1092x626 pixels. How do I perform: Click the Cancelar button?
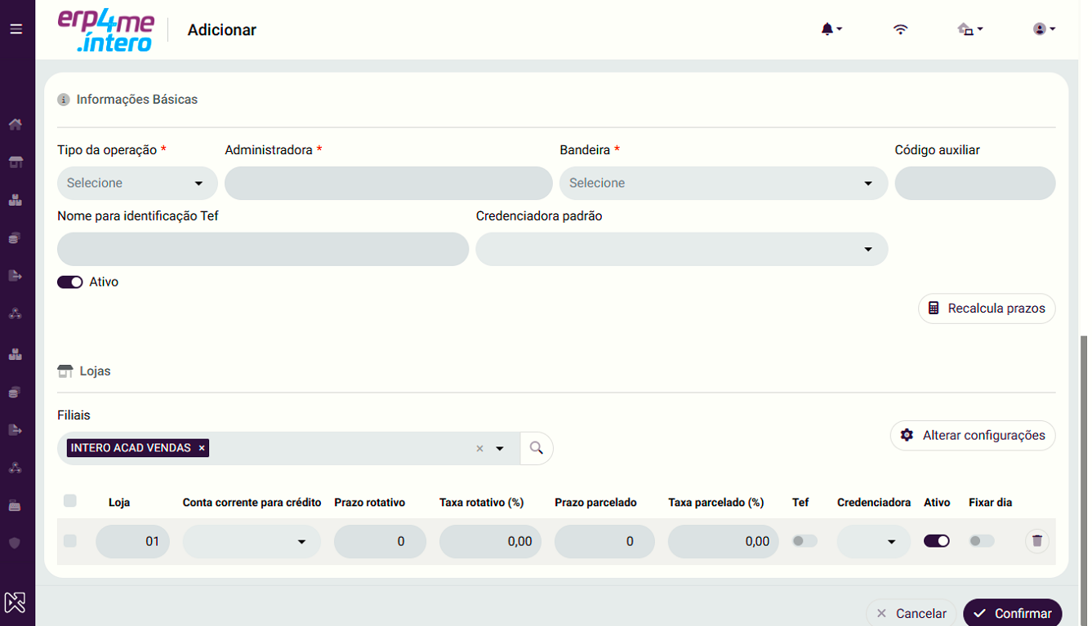[x=911, y=613]
